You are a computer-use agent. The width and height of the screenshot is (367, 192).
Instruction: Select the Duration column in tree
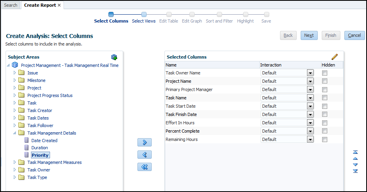[x=39, y=148]
